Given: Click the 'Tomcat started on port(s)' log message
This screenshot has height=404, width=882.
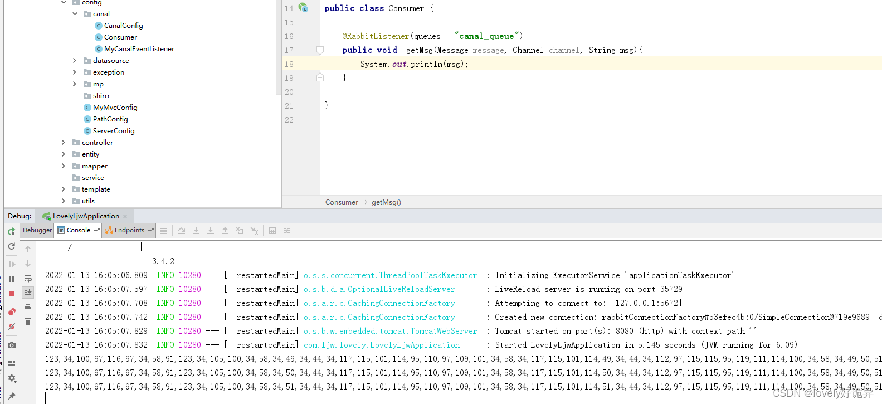Looking at the screenshot, I should click(625, 331).
